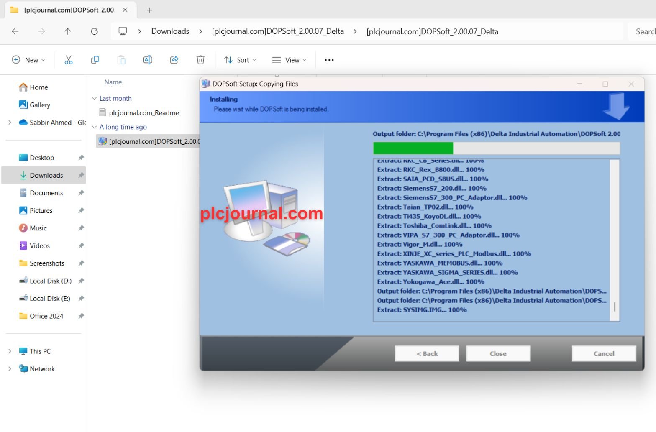Open Local Disk (E:) in sidebar
The height and width of the screenshot is (432, 656).
(x=45, y=298)
